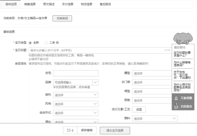This screenshot has width=197, height=136.
Task: Expand the 品牌 dropdown arrow
Action: click(95, 82)
